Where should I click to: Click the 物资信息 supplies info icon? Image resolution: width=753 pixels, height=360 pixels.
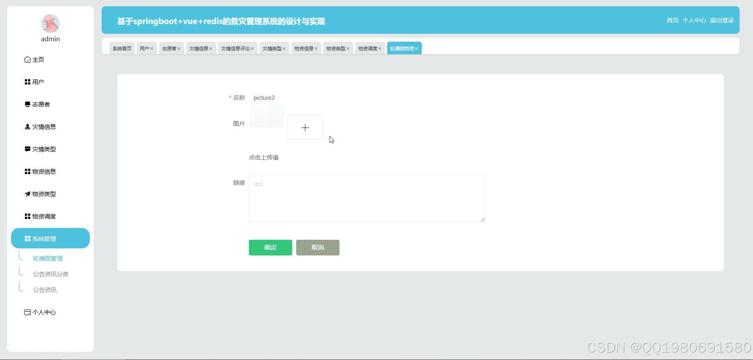(x=27, y=171)
